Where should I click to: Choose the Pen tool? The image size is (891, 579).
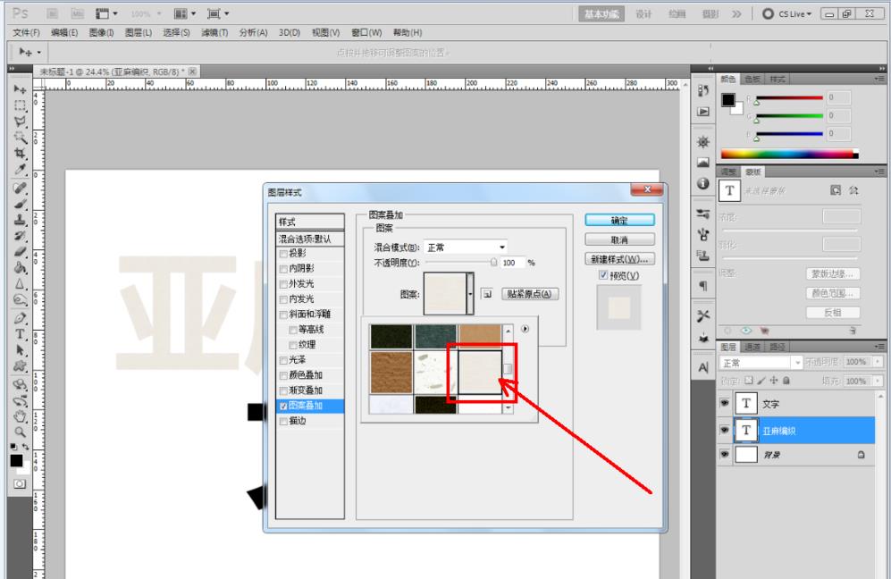[18, 317]
